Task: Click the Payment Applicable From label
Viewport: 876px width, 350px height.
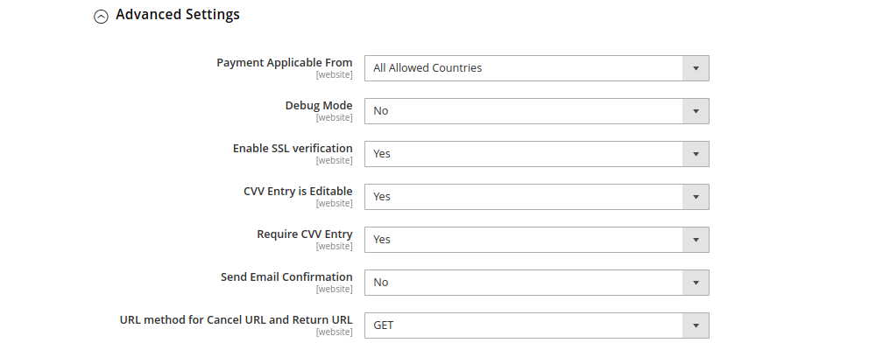Action: [285, 63]
